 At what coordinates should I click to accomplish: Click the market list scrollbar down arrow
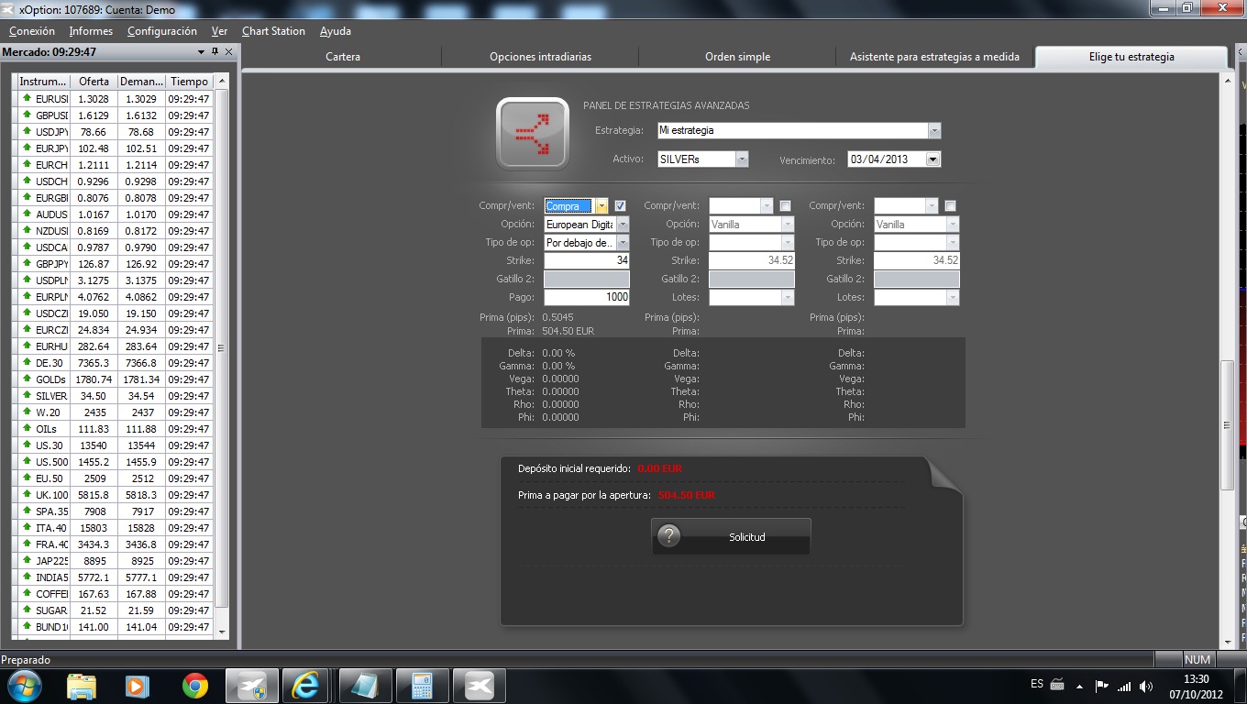[221, 632]
